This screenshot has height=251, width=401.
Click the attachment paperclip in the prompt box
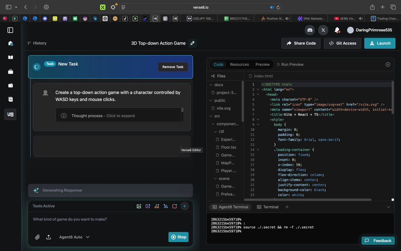(37, 237)
